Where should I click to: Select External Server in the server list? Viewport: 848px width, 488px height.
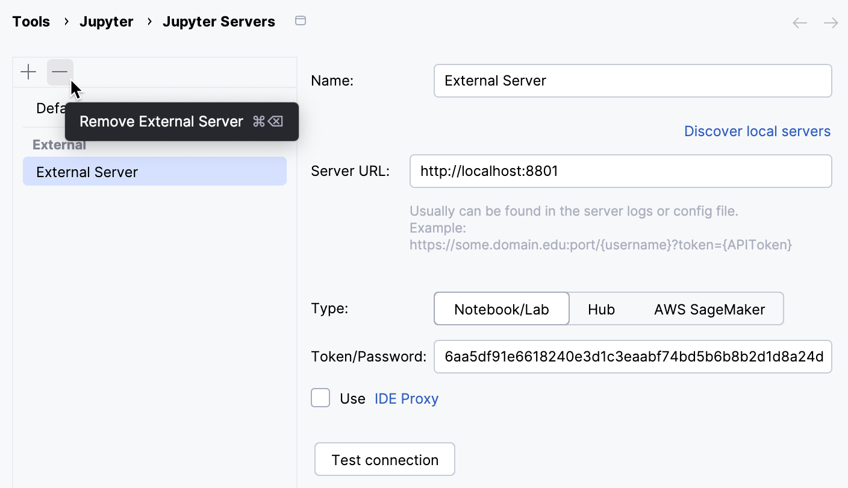87,172
